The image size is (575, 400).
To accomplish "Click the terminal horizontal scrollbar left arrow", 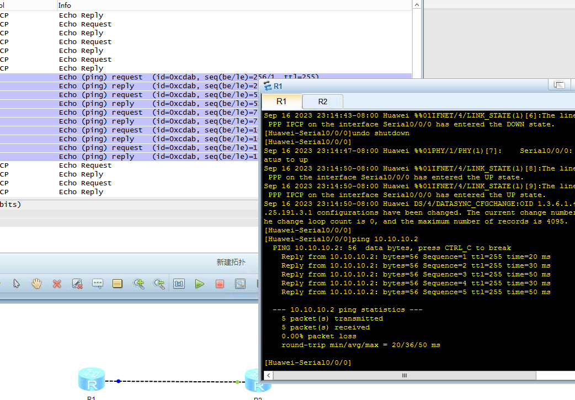I will click(x=269, y=375).
